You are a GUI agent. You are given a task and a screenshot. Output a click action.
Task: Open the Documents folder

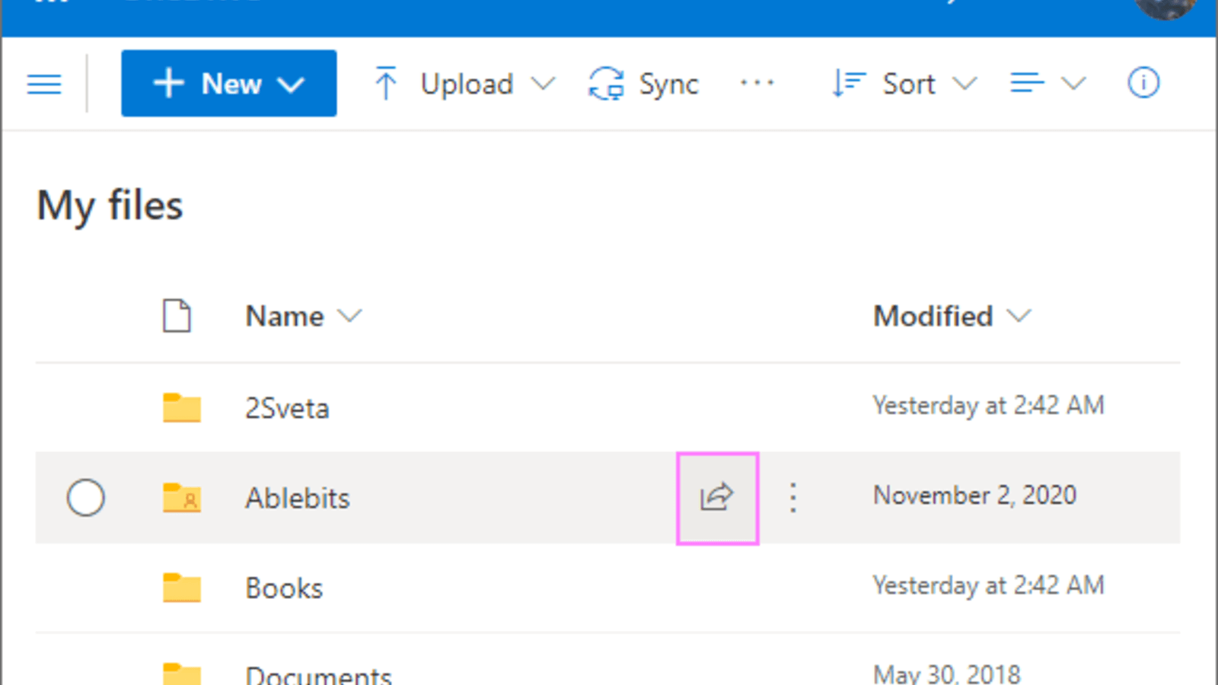(318, 674)
